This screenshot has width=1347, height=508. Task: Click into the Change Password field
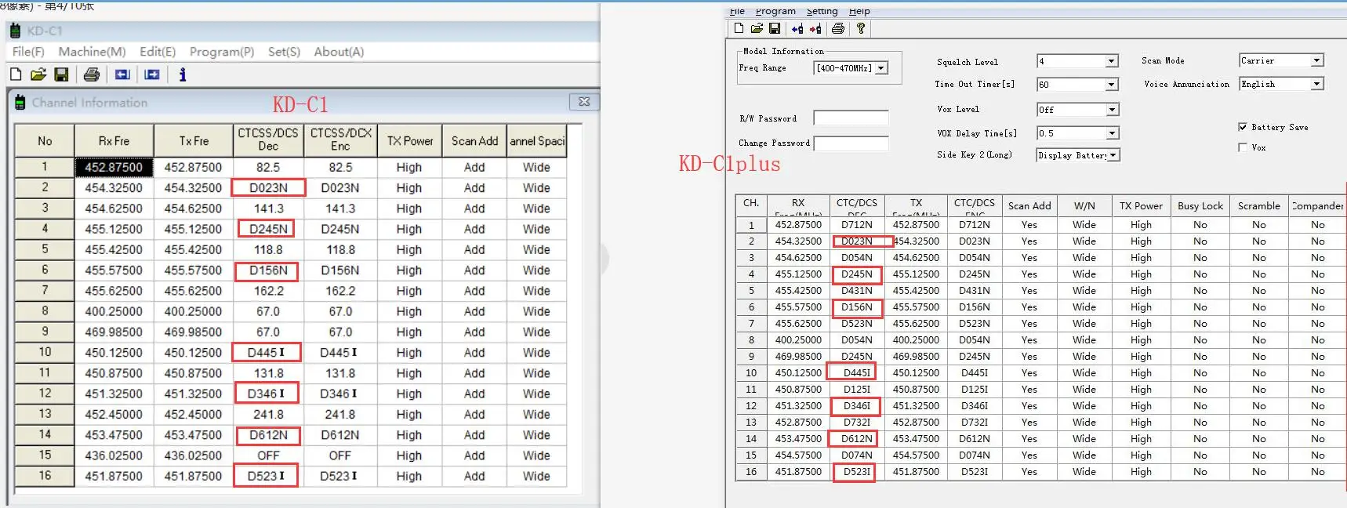point(851,143)
